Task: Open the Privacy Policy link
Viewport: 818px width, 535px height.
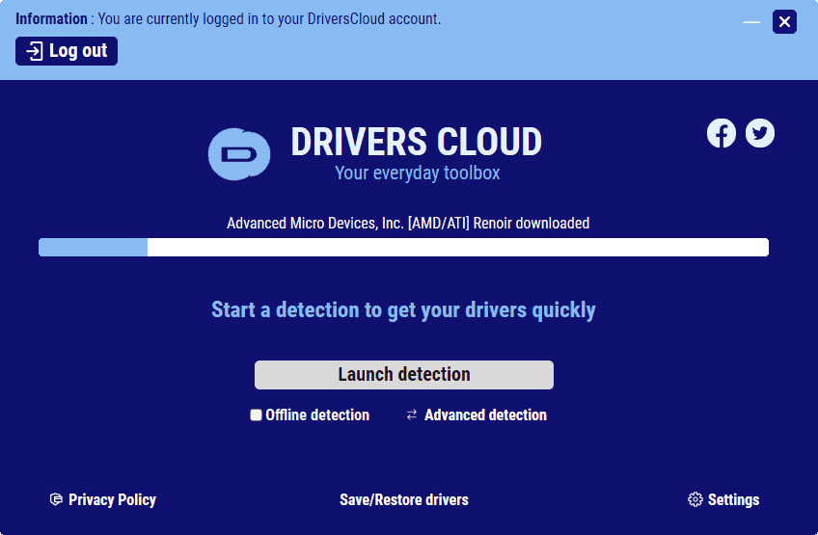Action: 112,499
